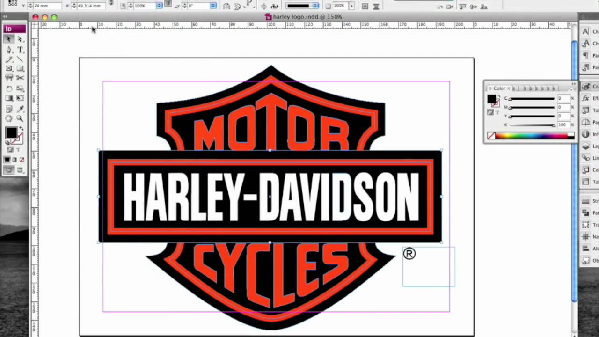The width and height of the screenshot is (599, 337).
Task: Close the Color panel tab
Action: (x=509, y=88)
